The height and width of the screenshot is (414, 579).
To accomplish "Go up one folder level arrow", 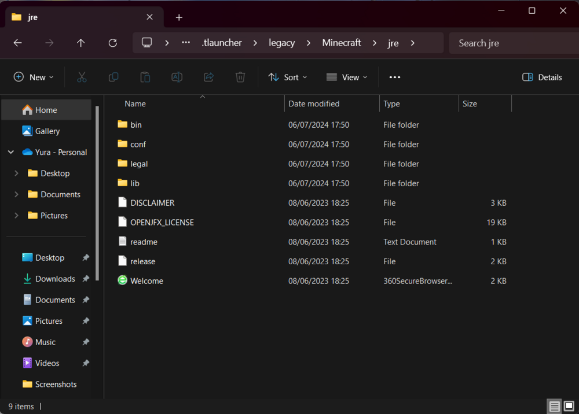I will coord(81,43).
